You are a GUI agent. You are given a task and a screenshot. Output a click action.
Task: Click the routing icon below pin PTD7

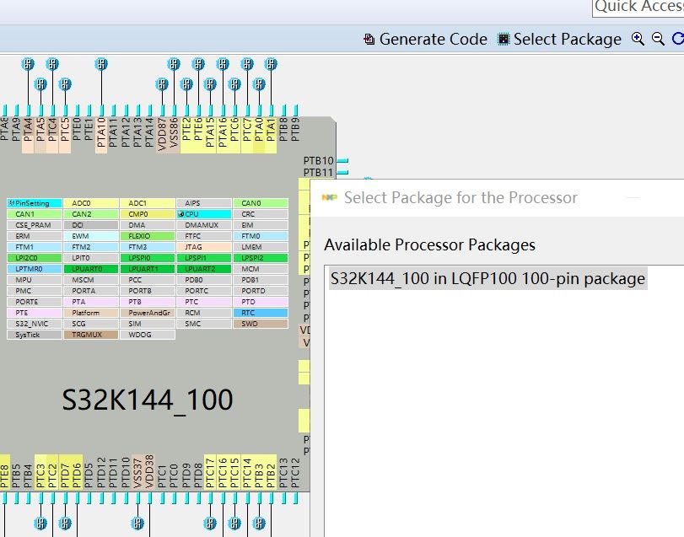tap(65, 523)
